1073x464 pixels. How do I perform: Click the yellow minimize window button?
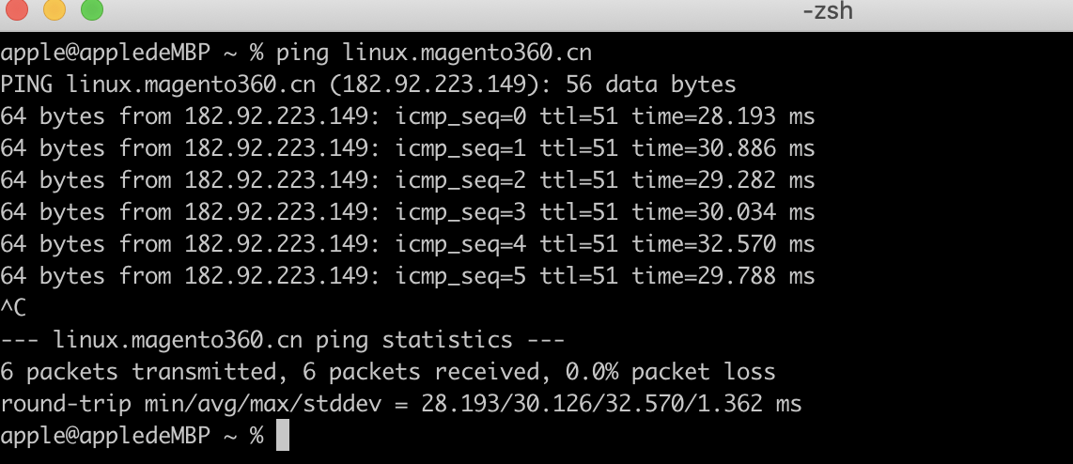tap(54, 11)
